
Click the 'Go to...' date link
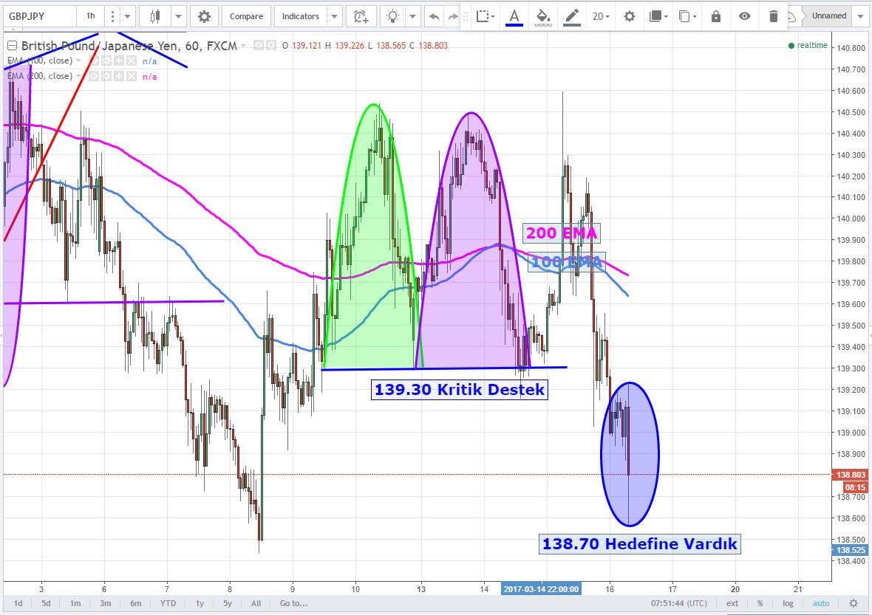tap(293, 603)
